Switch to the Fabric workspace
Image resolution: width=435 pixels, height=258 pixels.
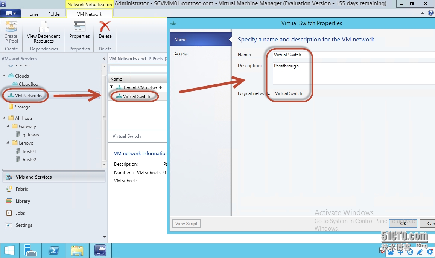54,189
